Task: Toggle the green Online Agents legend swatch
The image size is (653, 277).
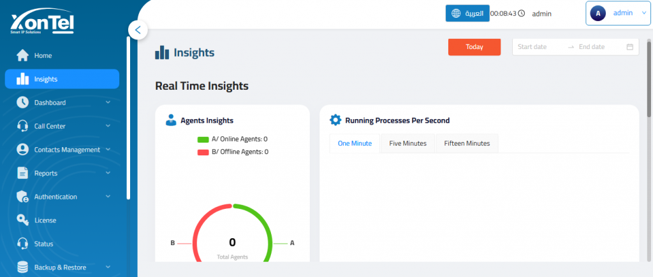Action: 203,139
